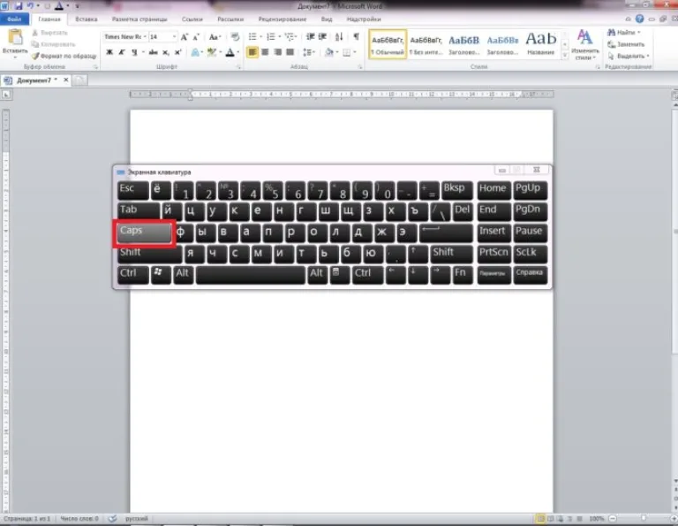Click the Paste (Вставить) clipboard icon
This screenshot has width=678, height=526.
click(16, 38)
